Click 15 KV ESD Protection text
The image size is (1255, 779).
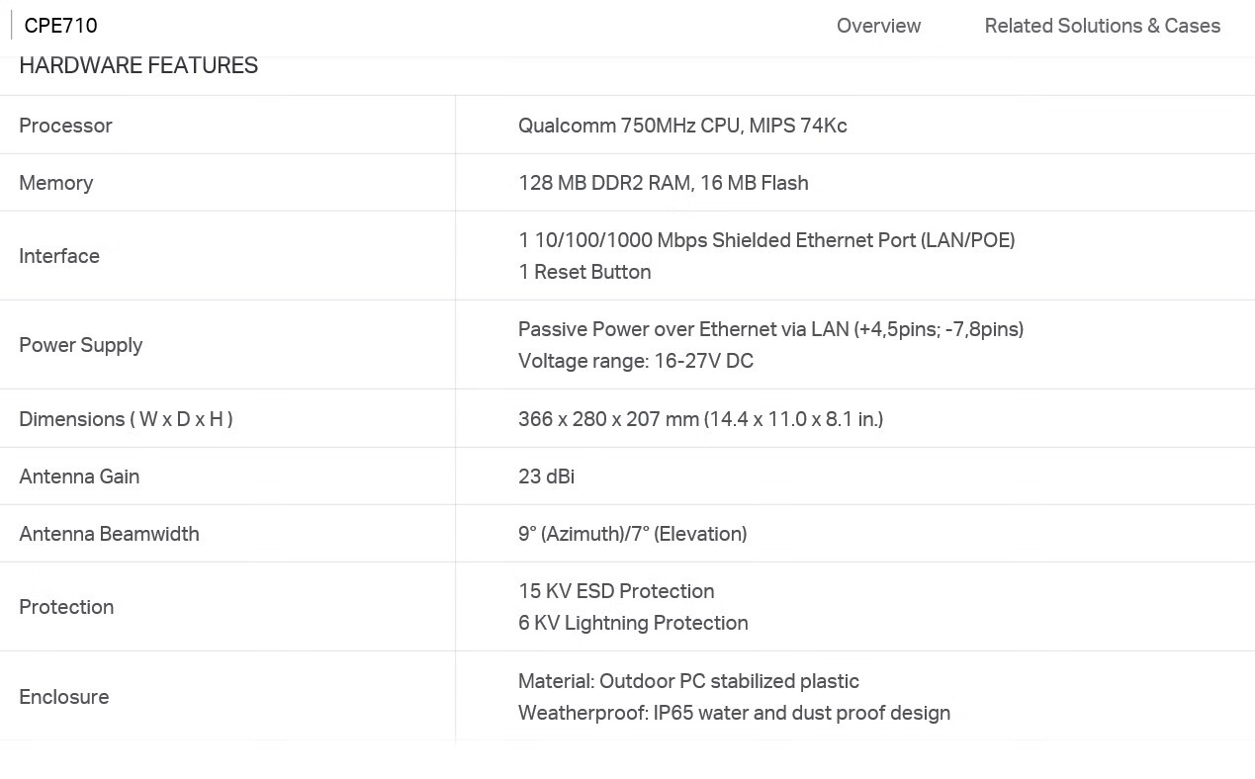(x=616, y=591)
